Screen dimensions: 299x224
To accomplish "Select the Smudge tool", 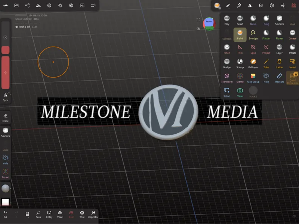I will tap(253, 35).
